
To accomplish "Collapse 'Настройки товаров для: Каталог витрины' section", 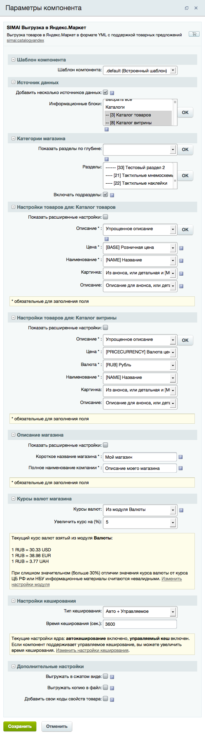I will [14, 317].
